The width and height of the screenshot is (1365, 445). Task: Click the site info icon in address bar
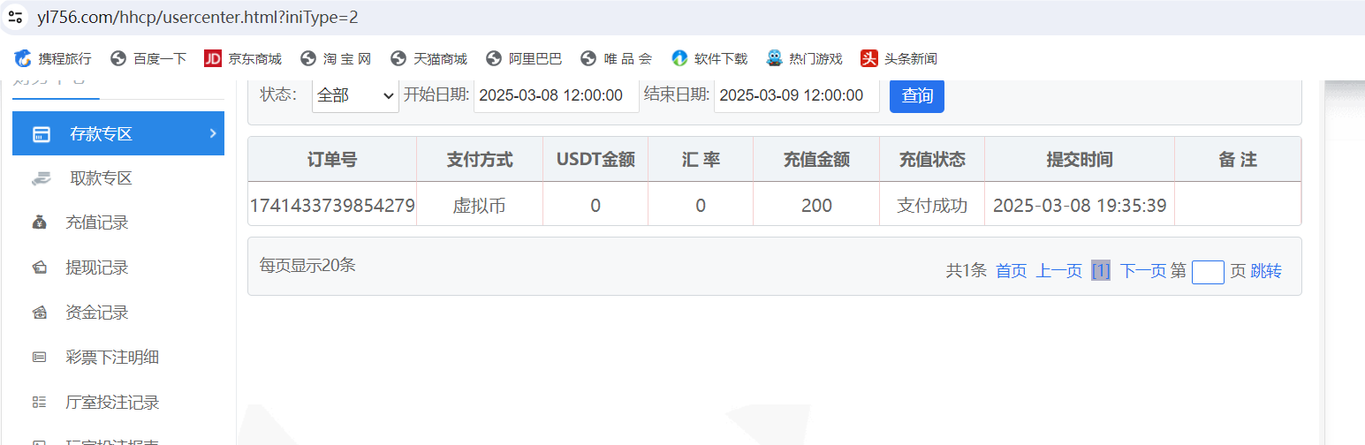(x=15, y=17)
